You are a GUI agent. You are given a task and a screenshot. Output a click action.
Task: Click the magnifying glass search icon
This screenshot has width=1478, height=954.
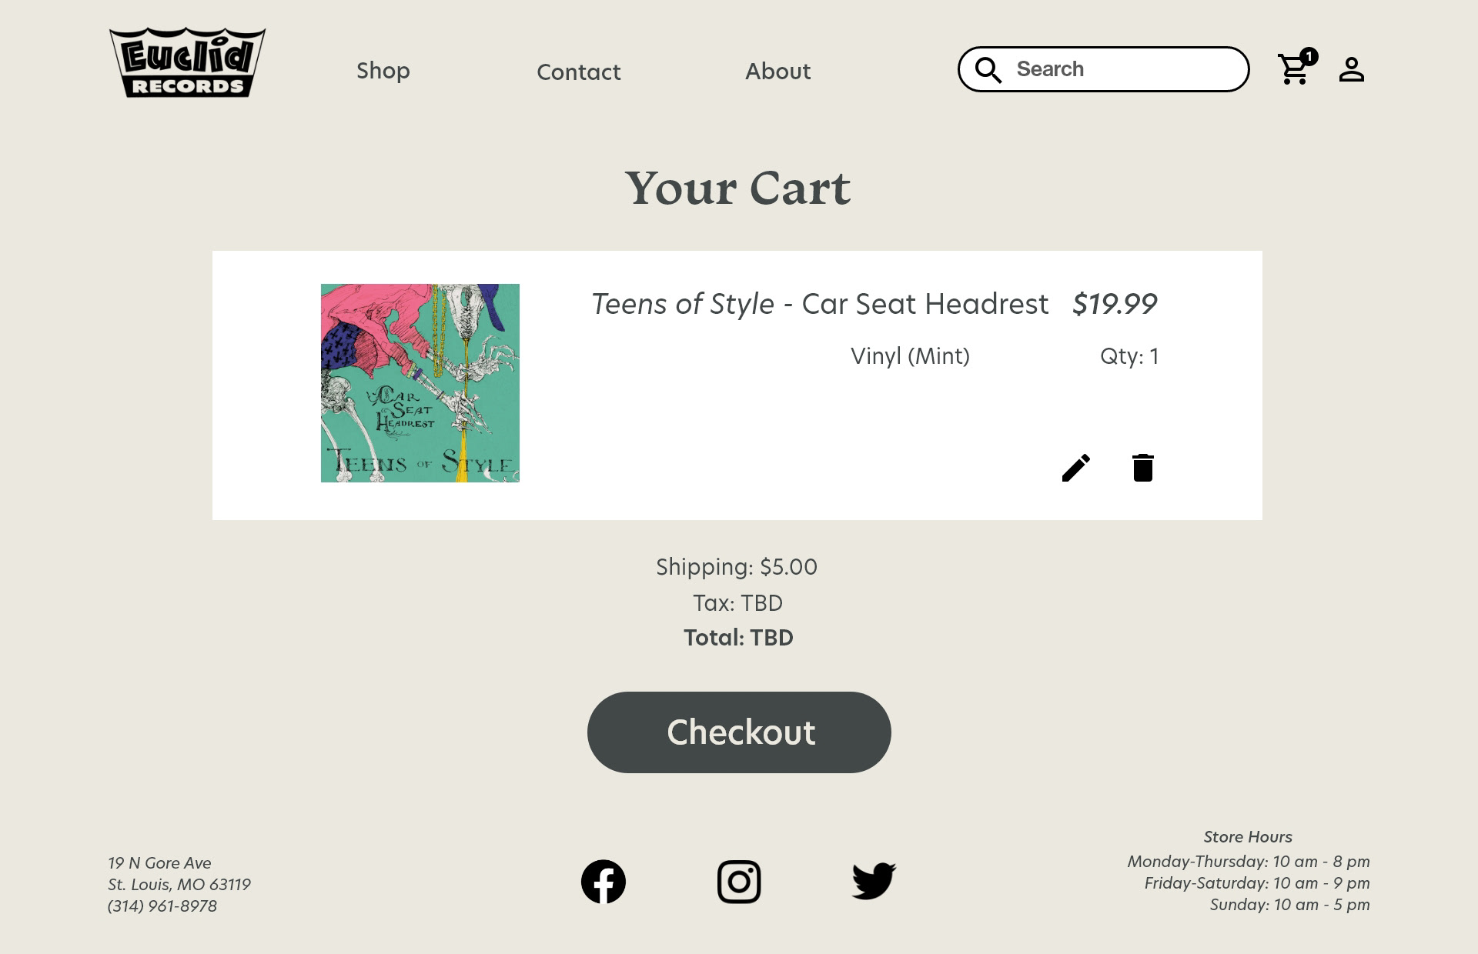(988, 70)
